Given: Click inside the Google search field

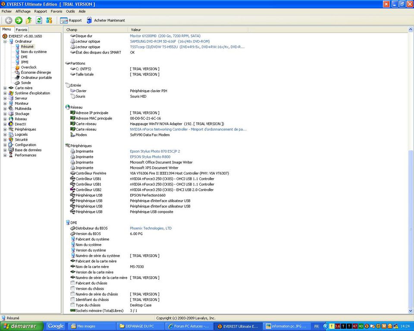Looking at the screenshot, I should pos(56,326).
